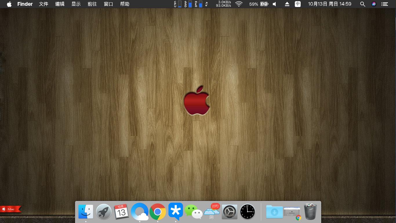Open System Preferences from the Dock

coord(229,212)
